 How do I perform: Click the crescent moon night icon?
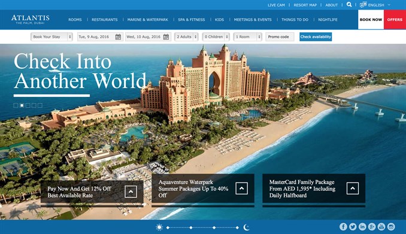(246, 227)
